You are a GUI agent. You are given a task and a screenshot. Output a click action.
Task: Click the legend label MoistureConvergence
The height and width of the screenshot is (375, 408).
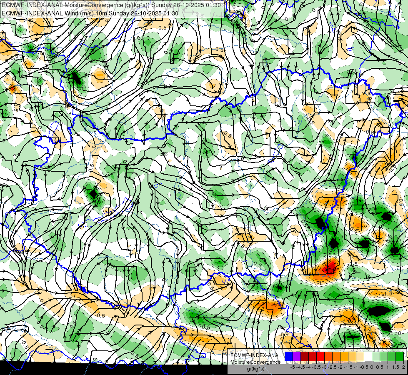pos(256,362)
